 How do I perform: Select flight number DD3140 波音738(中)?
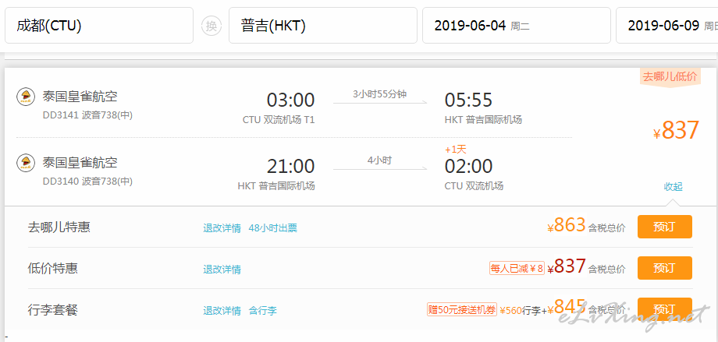(x=87, y=182)
